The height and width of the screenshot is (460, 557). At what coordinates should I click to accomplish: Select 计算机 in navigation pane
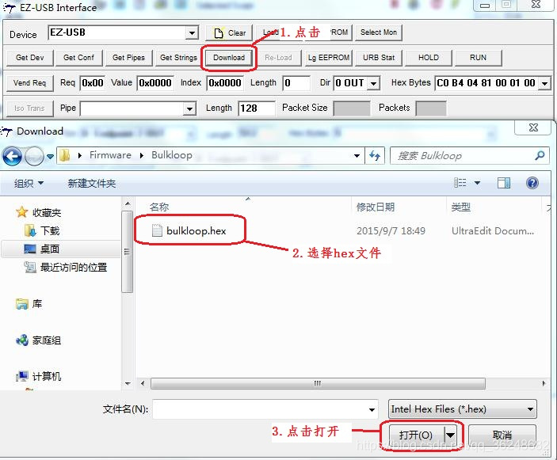tap(47, 376)
